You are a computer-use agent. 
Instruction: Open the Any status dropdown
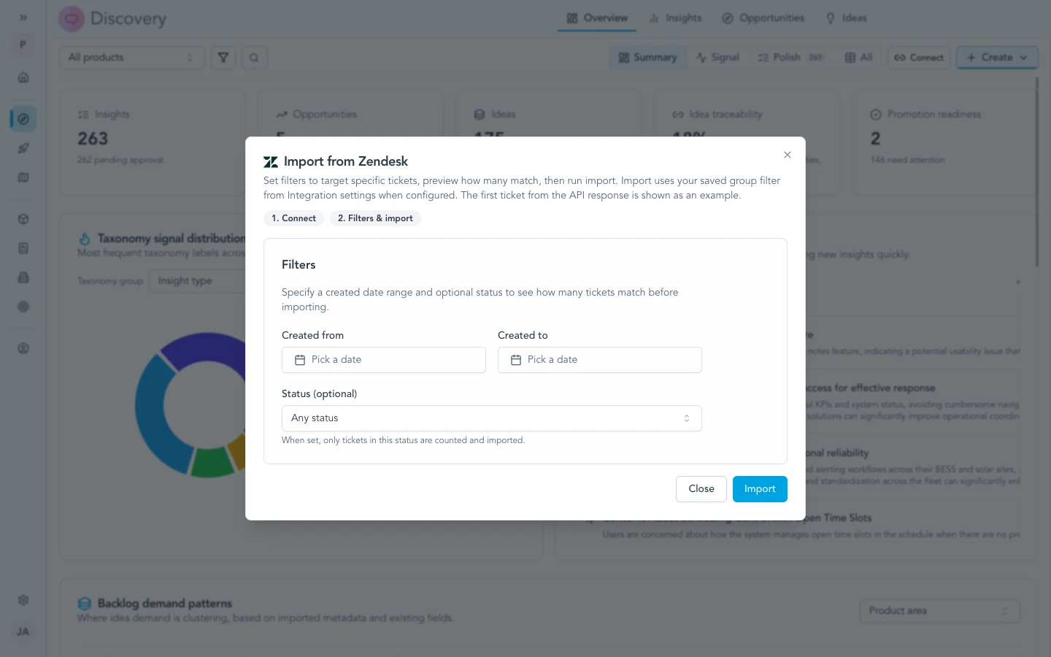coord(490,418)
